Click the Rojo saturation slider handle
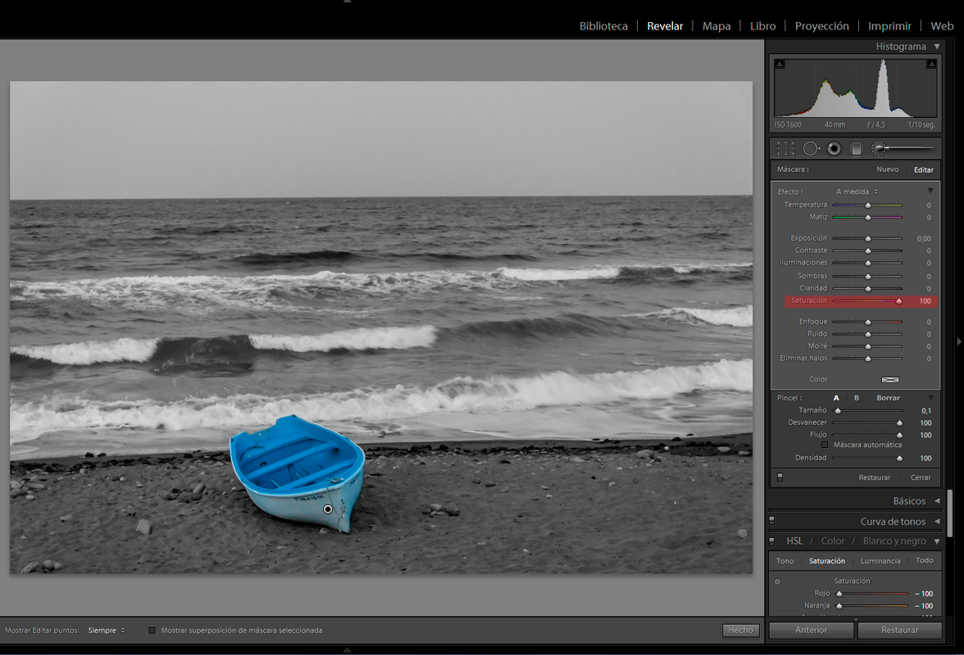The width and height of the screenshot is (964, 655). point(839,594)
